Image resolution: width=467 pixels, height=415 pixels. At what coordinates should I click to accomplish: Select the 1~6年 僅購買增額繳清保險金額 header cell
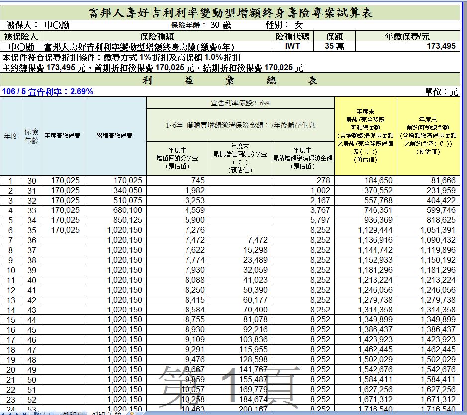[x=240, y=125]
